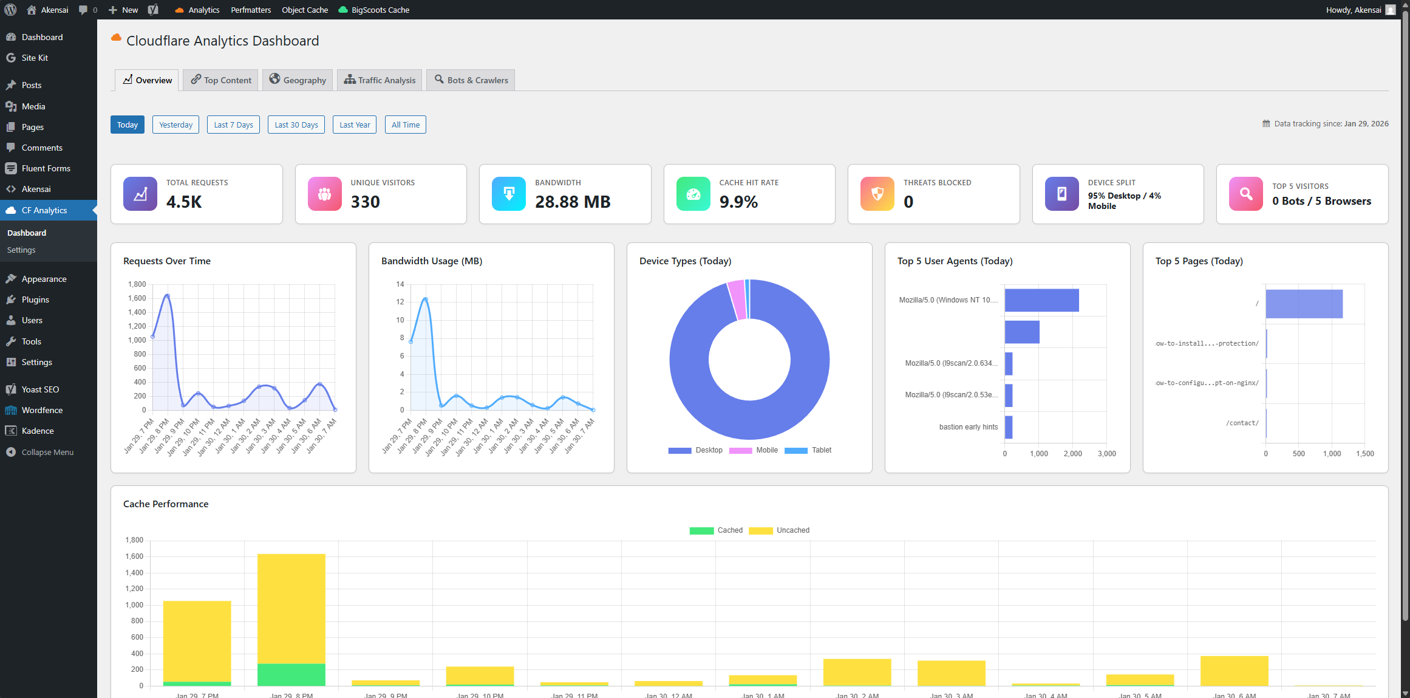The height and width of the screenshot is (698, 1410).
Task: Click the user avatar in the top right
Action: (x=1391, y=10)
